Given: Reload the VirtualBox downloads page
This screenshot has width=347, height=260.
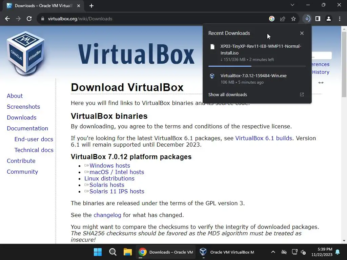Looking at the screenshot, I should 29,19.
